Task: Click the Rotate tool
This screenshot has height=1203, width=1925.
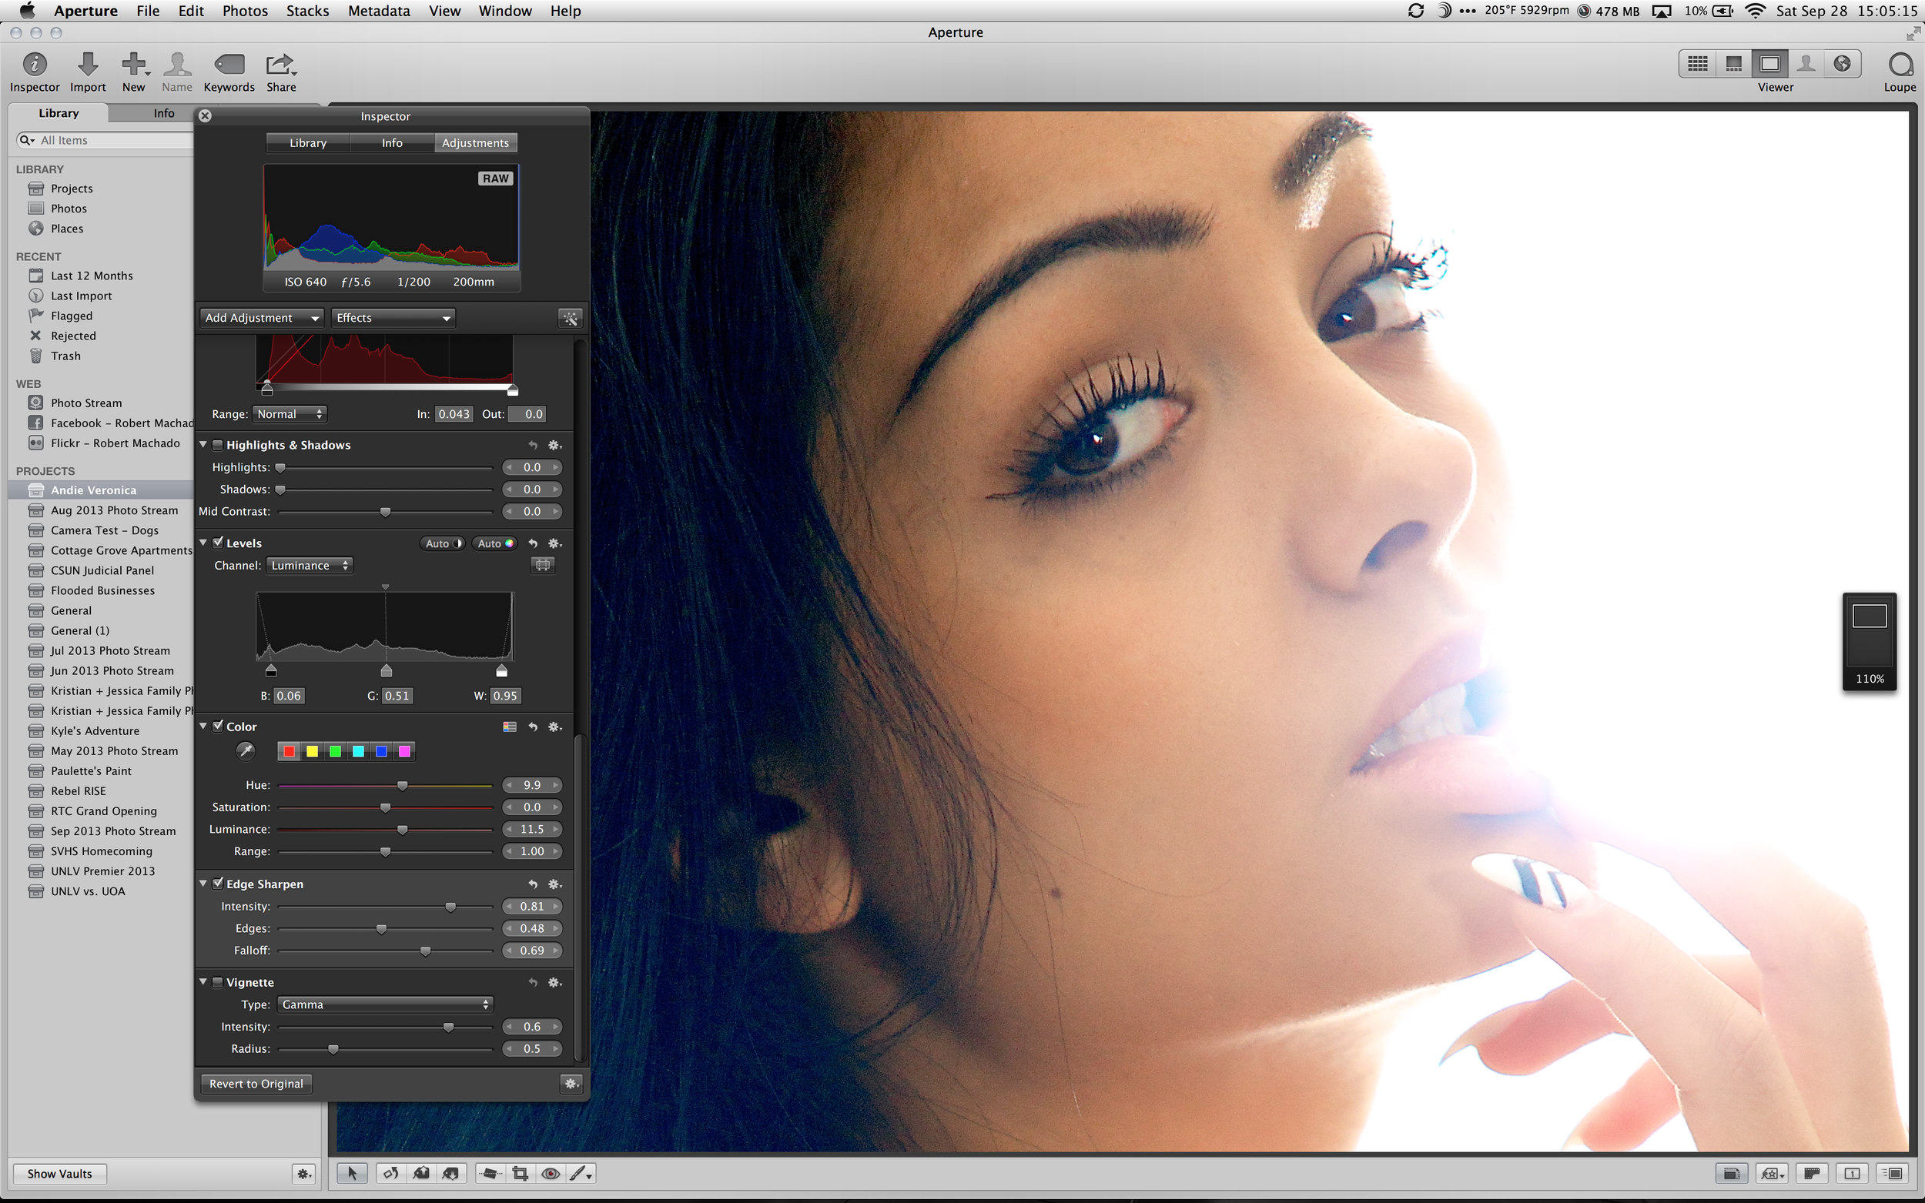Action: tap(390, 1174)
